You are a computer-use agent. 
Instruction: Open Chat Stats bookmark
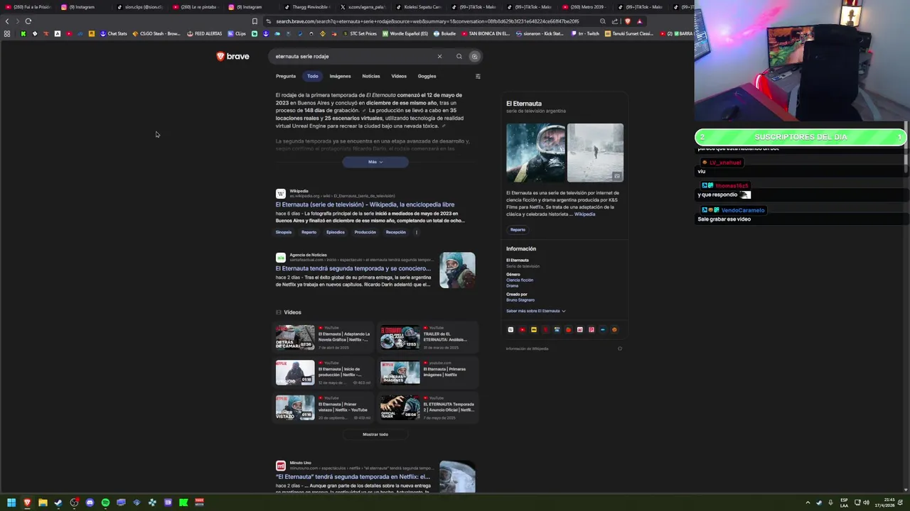coord(114,33)
